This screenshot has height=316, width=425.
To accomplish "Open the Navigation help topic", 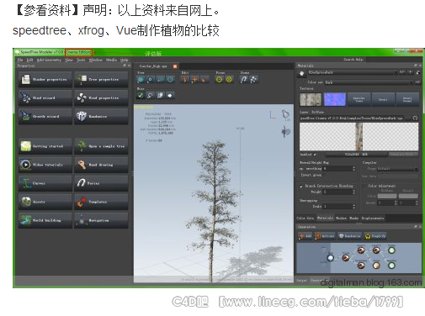I will 101,220.
